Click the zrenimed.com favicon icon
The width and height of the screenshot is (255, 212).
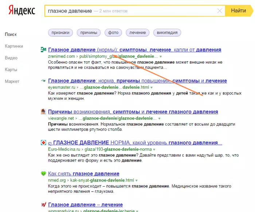click(x=43, y=49)
